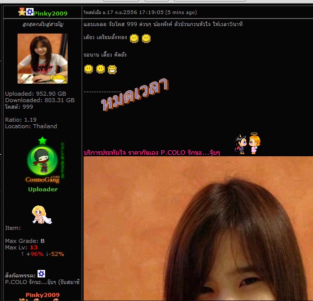
Task: Click the blue star icon beside สังกัดพรรค
Action: [42, 273]
